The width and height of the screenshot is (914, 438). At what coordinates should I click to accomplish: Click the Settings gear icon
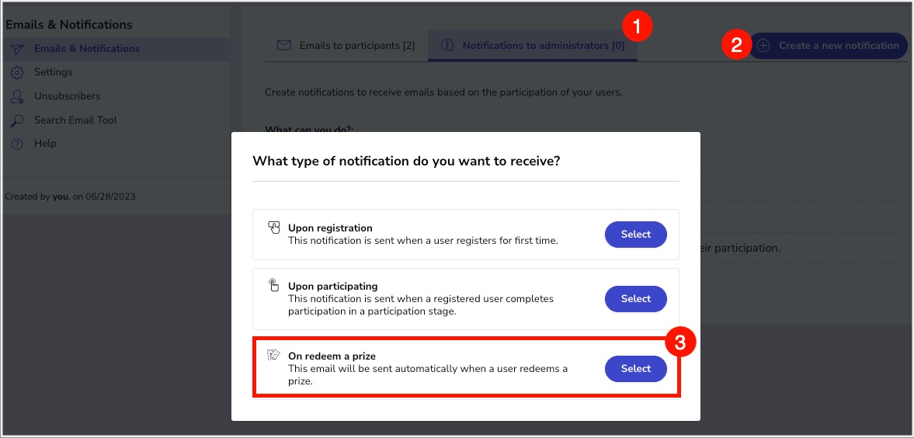pyautogui.click(x=18, y=72)
